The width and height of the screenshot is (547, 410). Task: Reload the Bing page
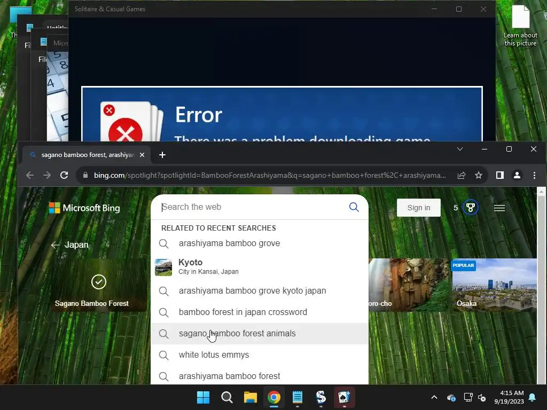(64, 175)
